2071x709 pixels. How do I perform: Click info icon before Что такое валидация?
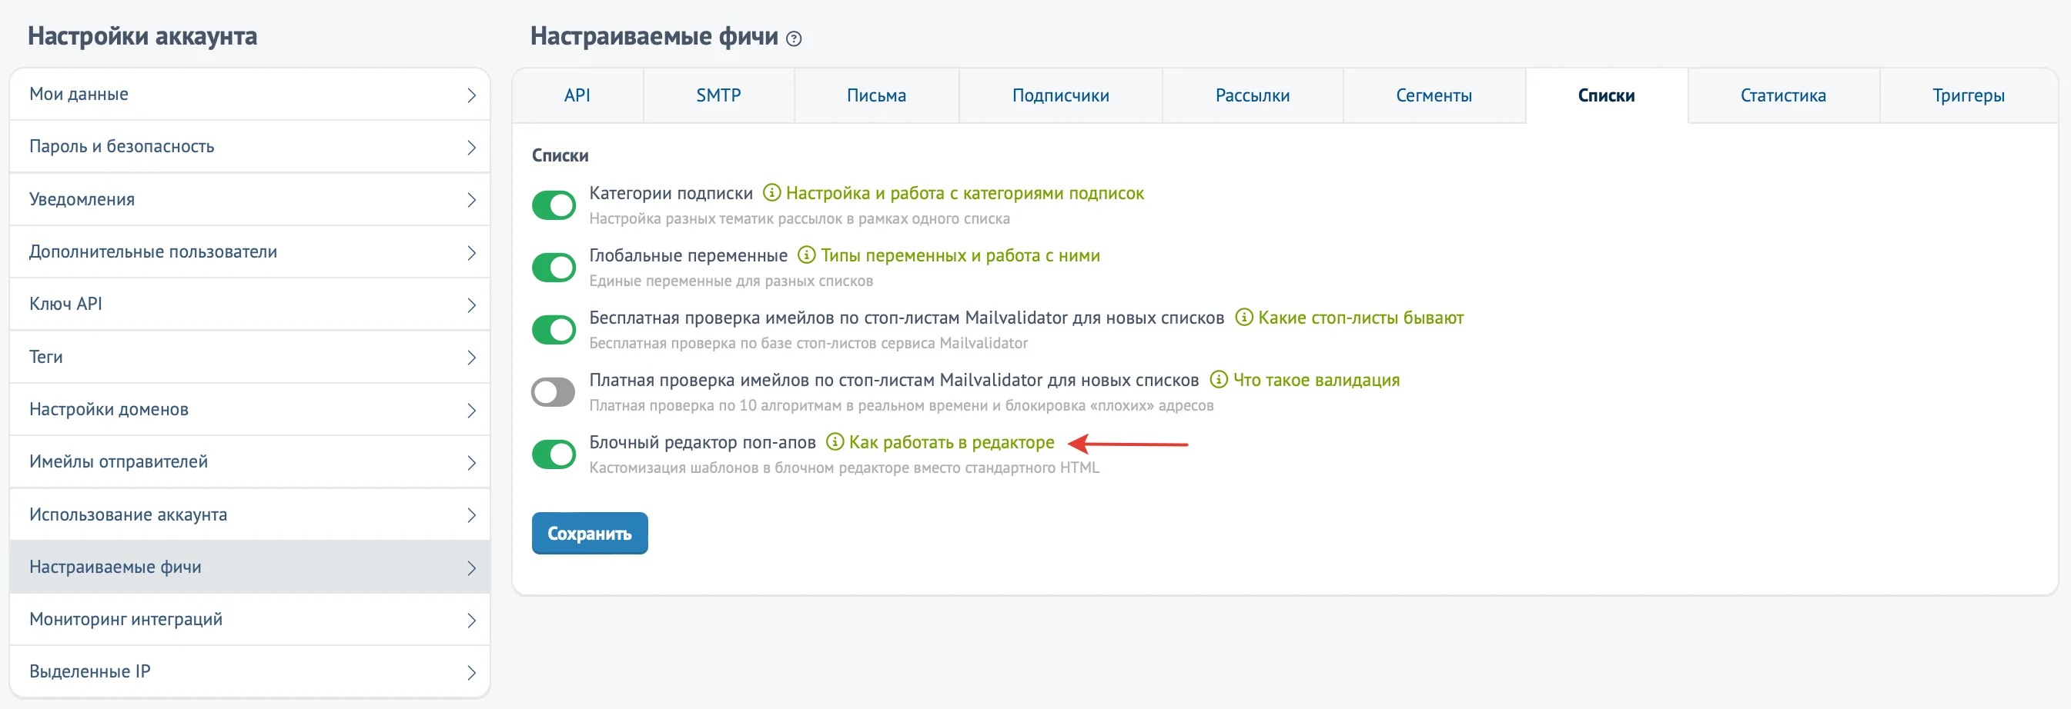1219,380
